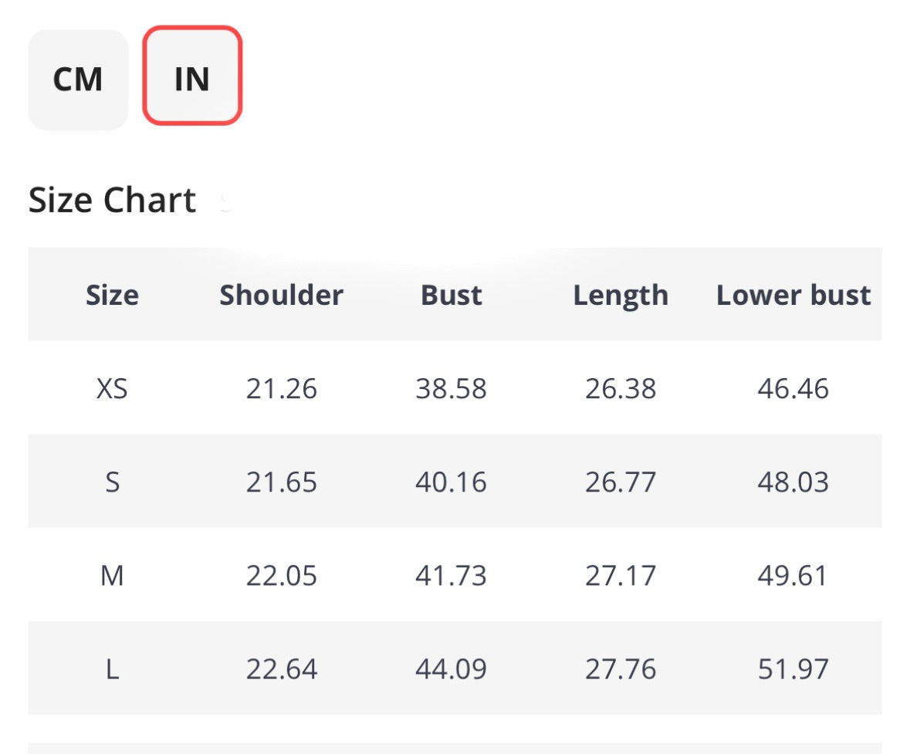This screenshot has width=910, height=754.
Task: Click the Size column header
Action: tap(113, 295)
